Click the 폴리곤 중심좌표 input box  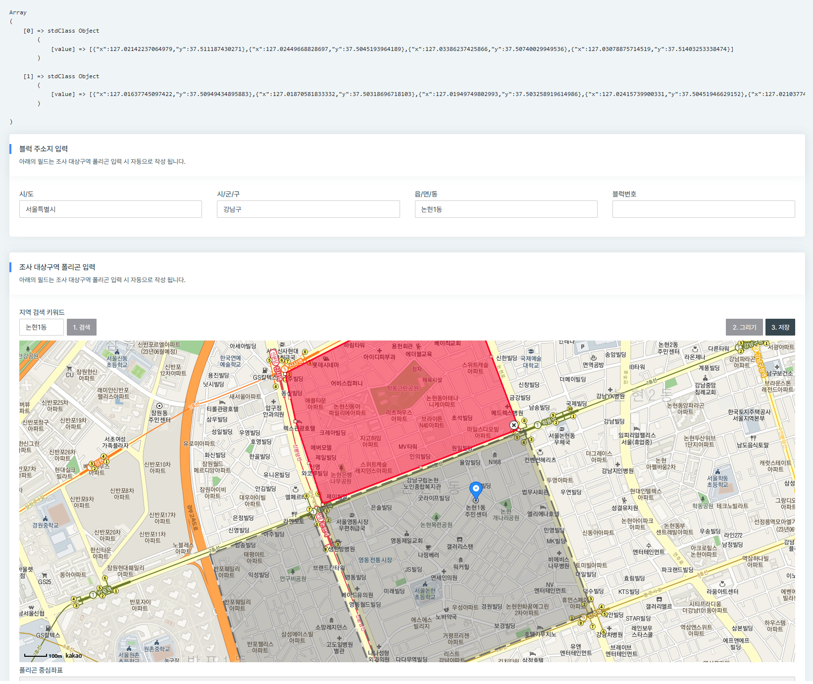pos(407,679)
